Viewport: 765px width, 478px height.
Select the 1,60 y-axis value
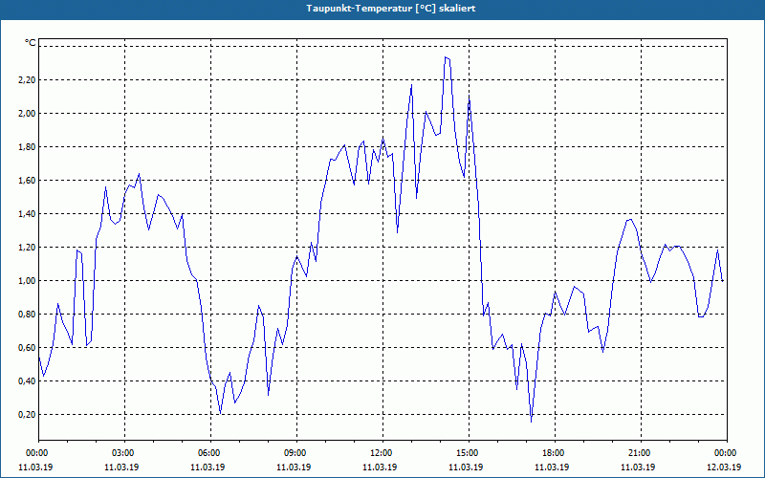[x=27, y=181]
